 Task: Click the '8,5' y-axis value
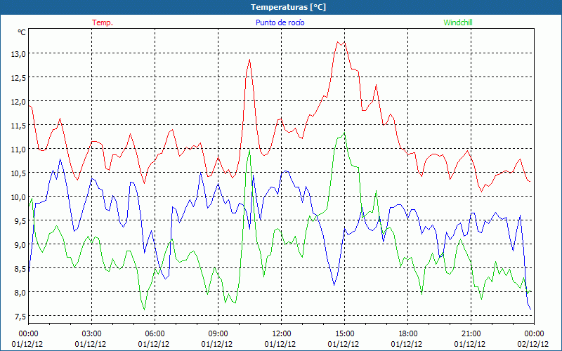click(20, 269)
